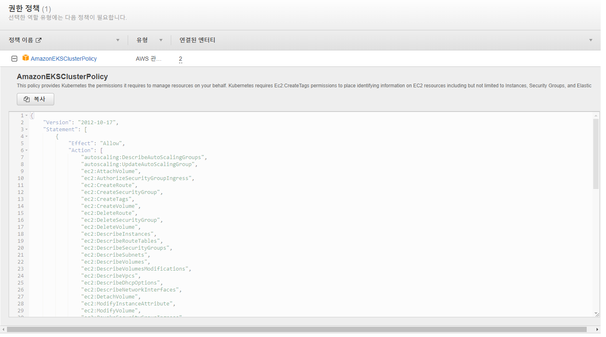Click the ec2:CreateVolume line

click(111, 206)
